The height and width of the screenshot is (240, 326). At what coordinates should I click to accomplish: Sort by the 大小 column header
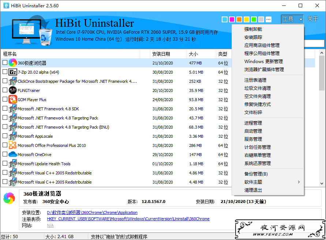[x=201, y=54]
